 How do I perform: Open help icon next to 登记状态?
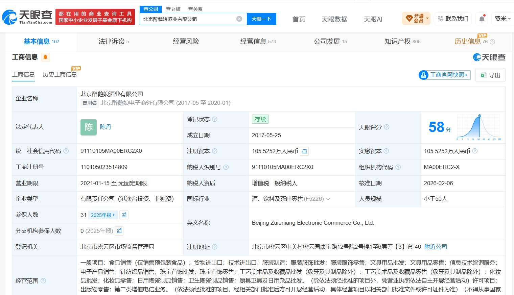click(215, 119)
